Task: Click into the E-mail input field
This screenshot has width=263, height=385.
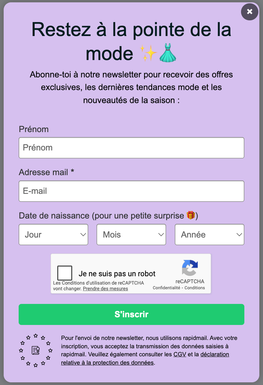Action: pos(131,191)
